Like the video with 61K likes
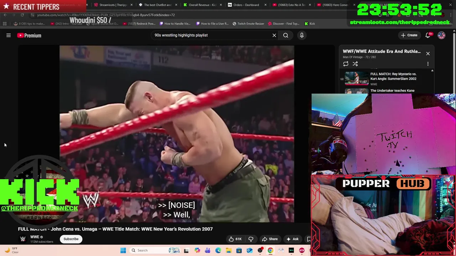The height and width of the screenshot is (256, 456). [235, 239]
